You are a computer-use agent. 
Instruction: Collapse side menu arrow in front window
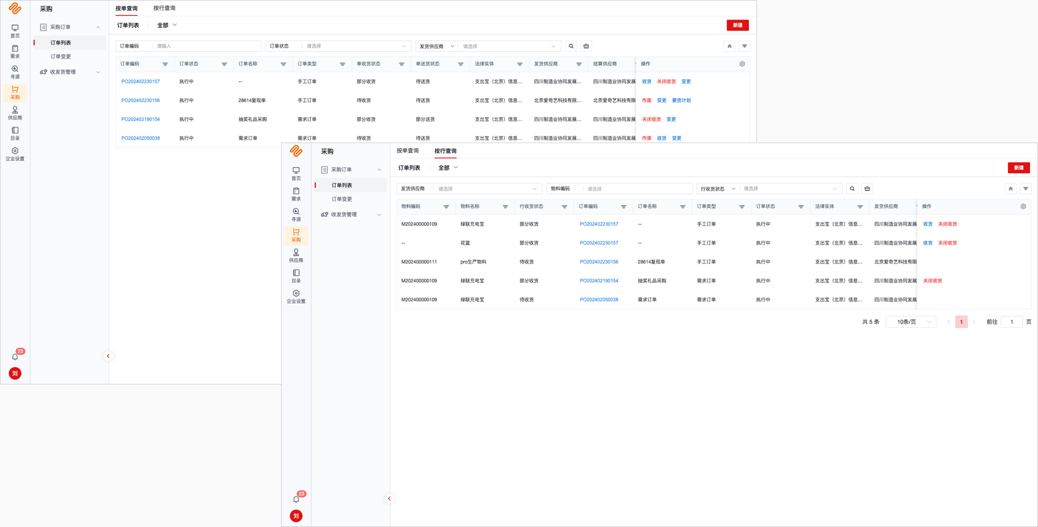click(389, 498)
